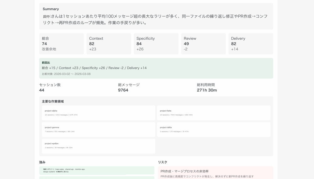The width and height of the screenshot is (314, 179).
Task: Click the comparison date range 2026-03-02 text
Action: click(x=72, y=74)
